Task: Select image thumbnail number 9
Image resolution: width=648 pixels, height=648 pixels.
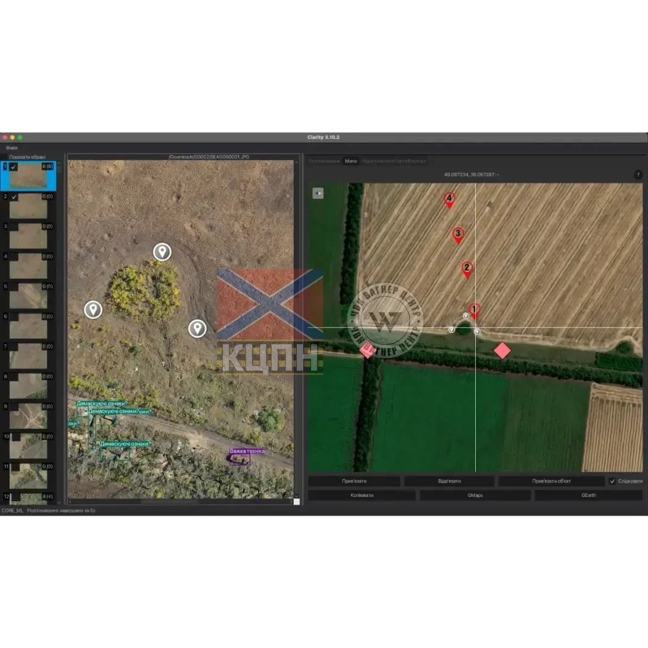Action: (28, 417)
